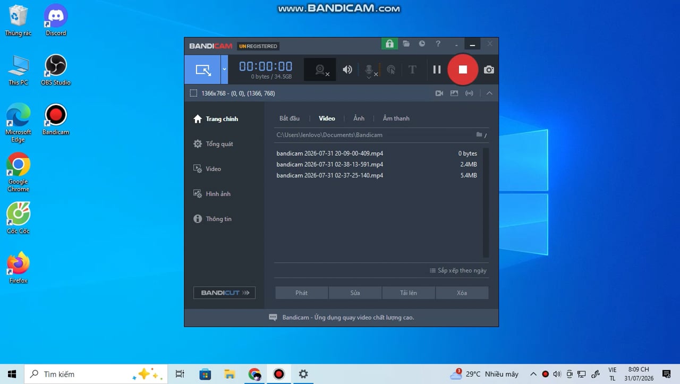Open the 29°C Nhiều mây weather widget
Viewport: 680px width, 384px height.
click(x=484, y=374)
